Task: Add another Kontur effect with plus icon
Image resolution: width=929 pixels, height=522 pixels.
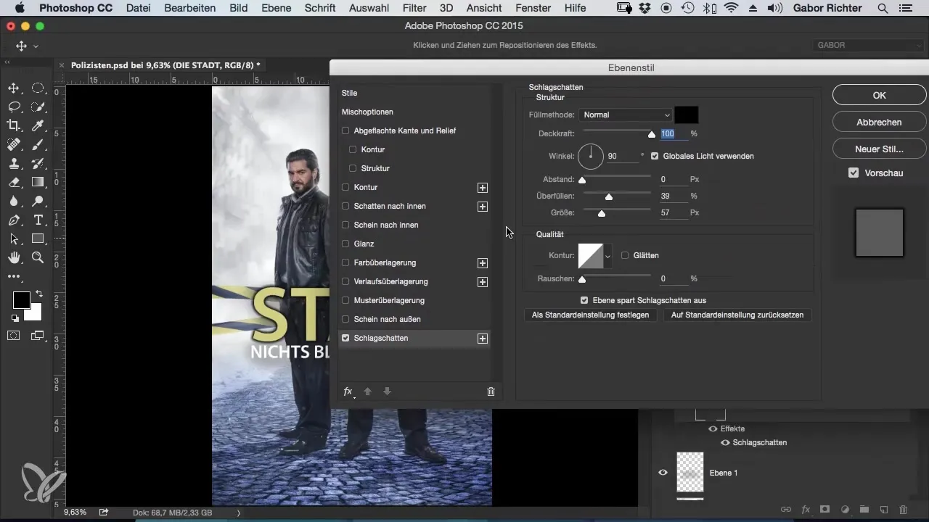Action: tap(483, 188)
